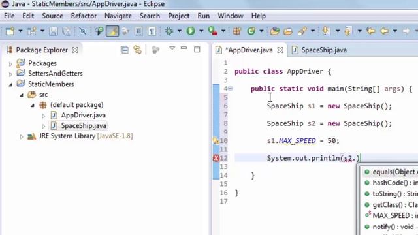418x235 pixels.
Task: Click the Open Type icon
Action: tap(274, 31)
